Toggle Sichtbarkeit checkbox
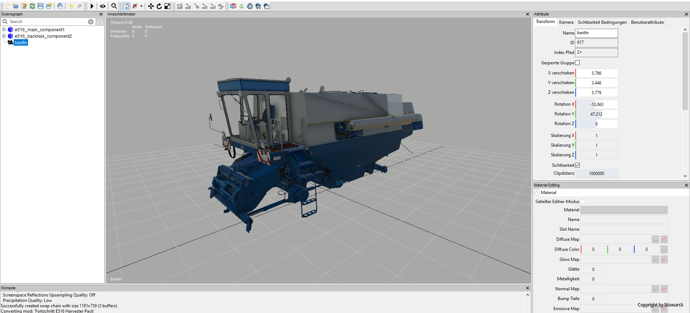 tap(578, 165)
